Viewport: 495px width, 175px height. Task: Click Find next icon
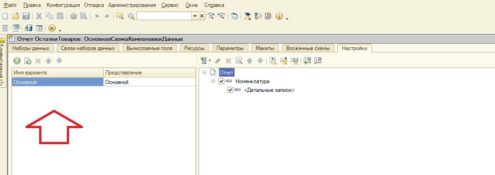coord(211,17)
